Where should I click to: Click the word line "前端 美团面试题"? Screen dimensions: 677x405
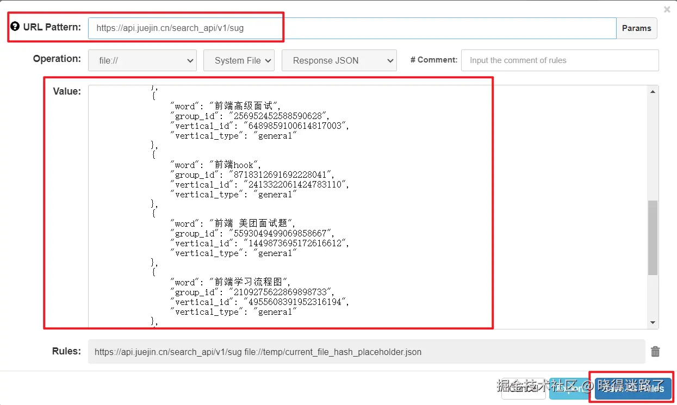[x=234, y=223]
